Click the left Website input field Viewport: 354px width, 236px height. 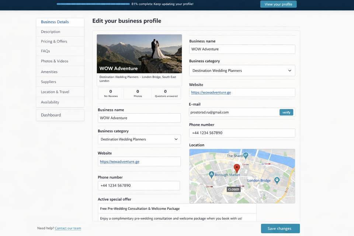(x=139, y=162)
